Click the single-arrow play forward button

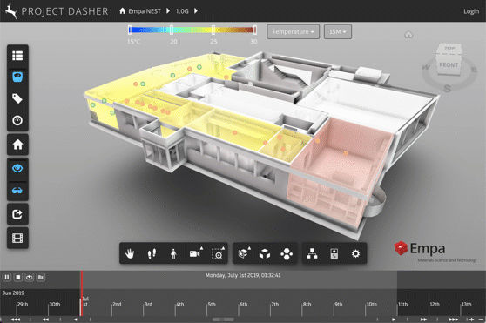pos(394,320)
